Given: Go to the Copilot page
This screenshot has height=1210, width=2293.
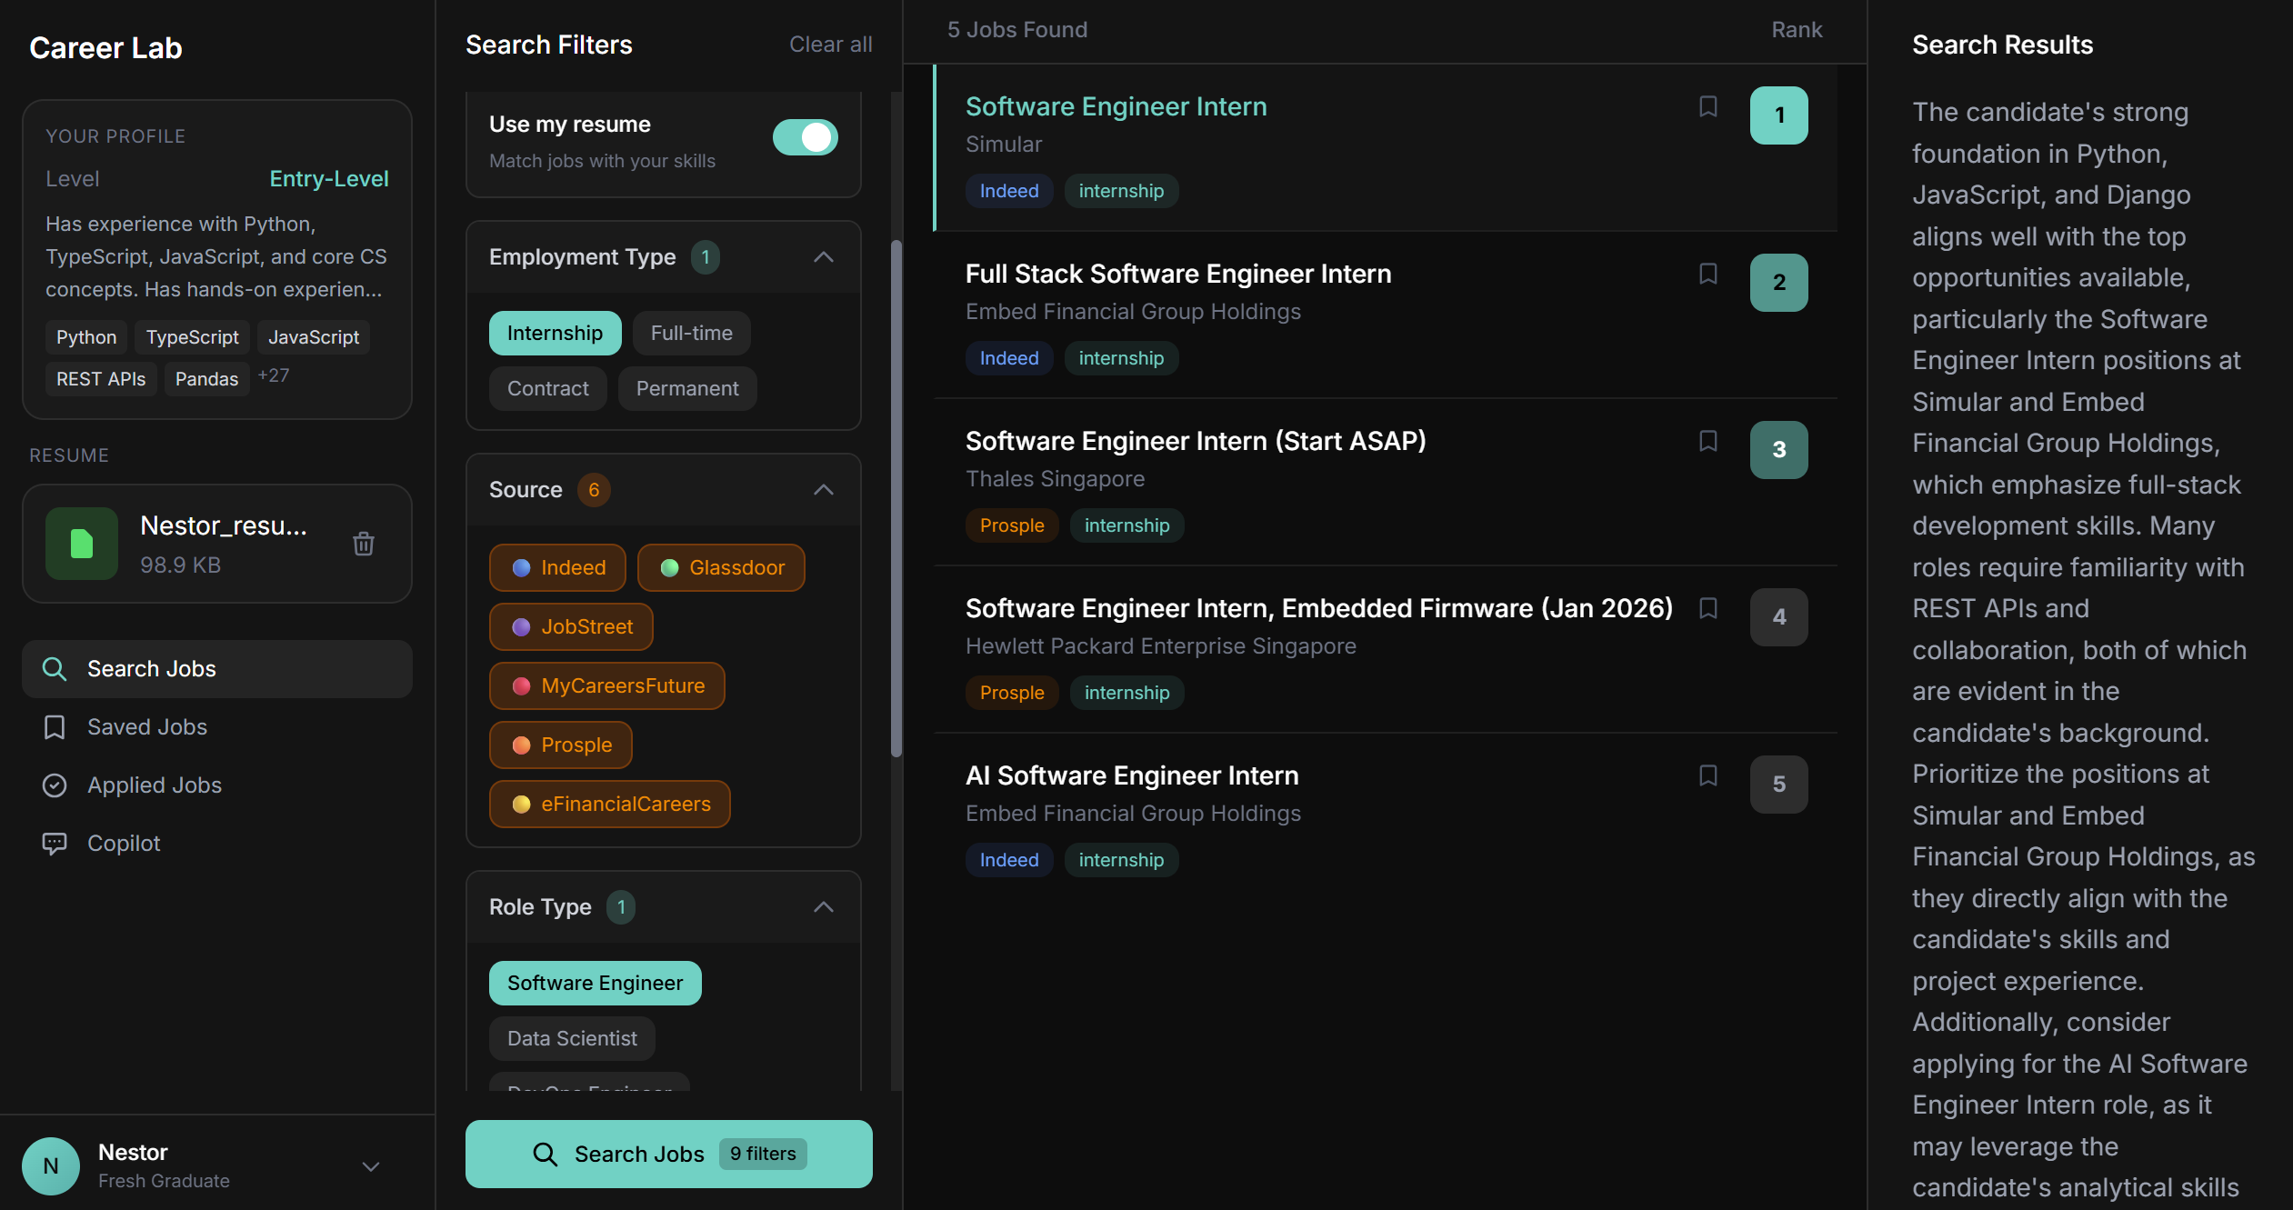Looking at the screenshot, I should (x=124, y=843).
